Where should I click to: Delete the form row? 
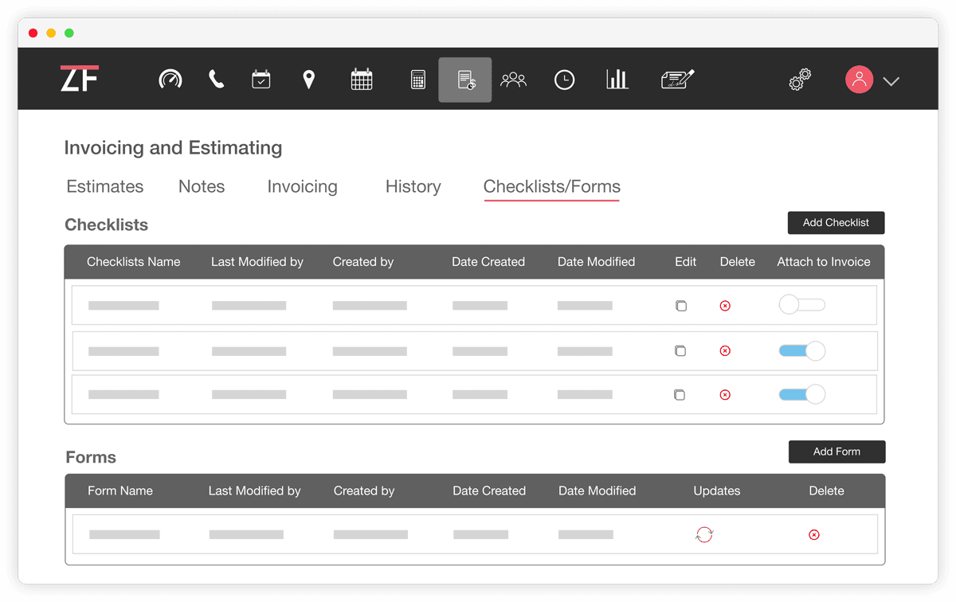[814, 534]
